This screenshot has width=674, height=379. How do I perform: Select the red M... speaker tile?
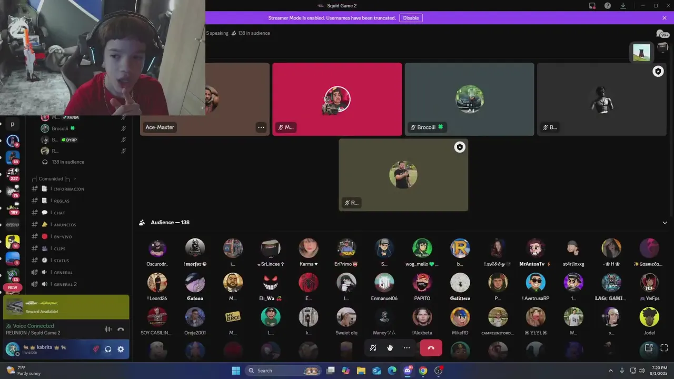pos(337,99)
